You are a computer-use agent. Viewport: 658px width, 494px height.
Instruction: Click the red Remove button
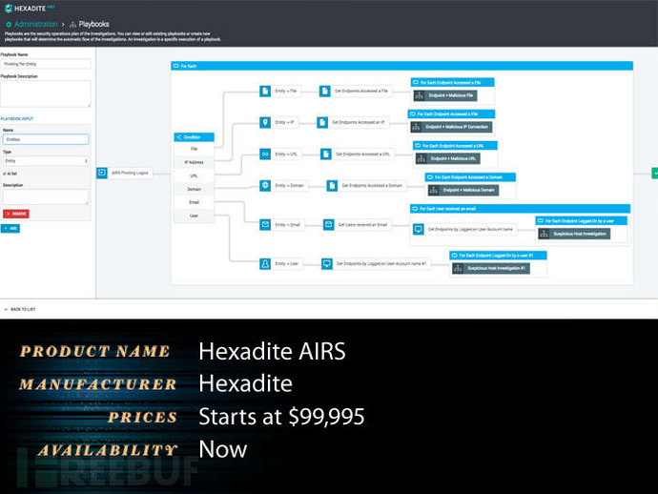click(x=16, y=214)
